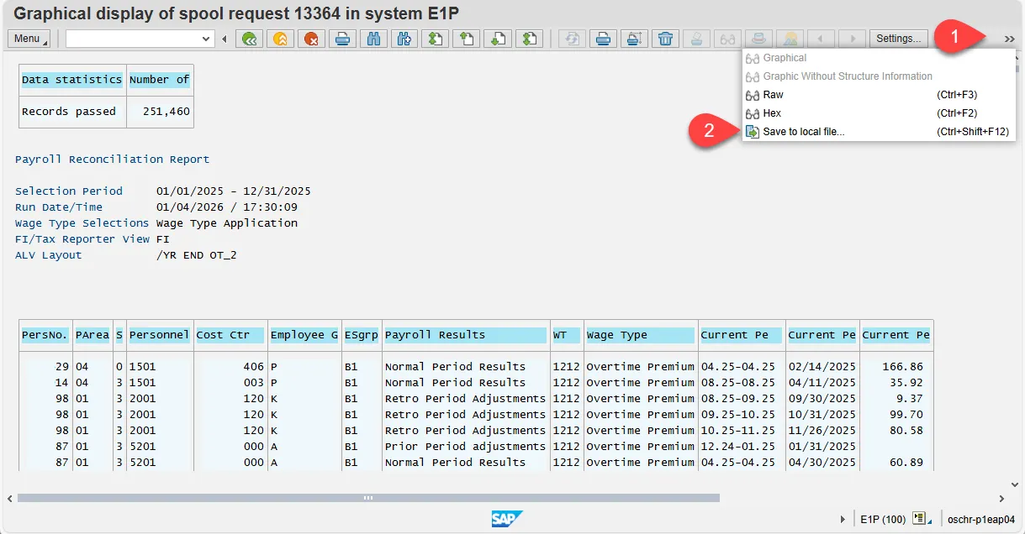
Task: Click the Prior Period adjustments cell
Action: [x=466, y=447]
